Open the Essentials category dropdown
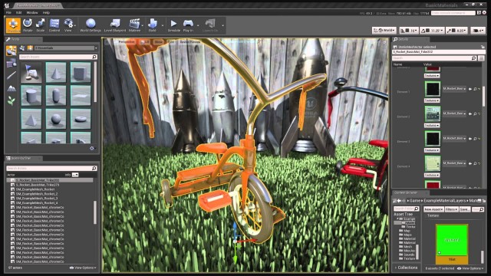The width and height of the screenshot is (491, 276). click(66, 48)
